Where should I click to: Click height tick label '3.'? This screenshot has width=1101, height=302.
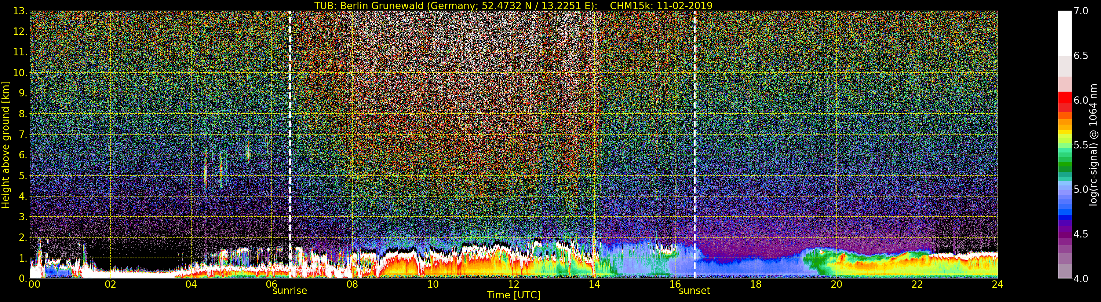pos(23,217)
